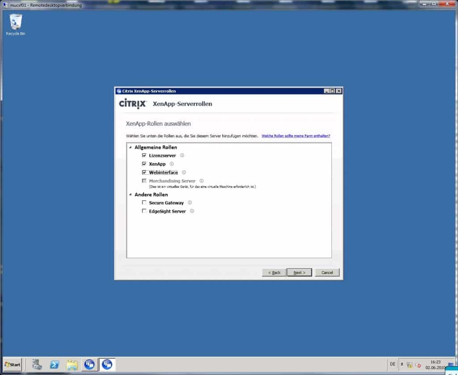Click the Merchandising Server label

pos(172,181)
